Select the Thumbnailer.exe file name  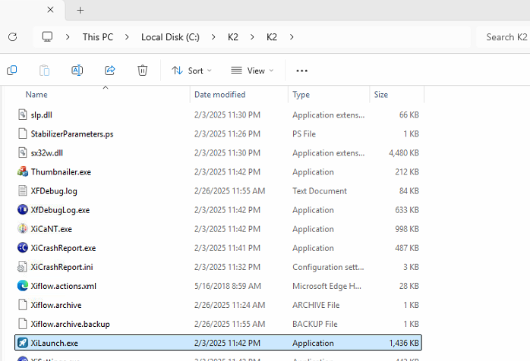click(61, 172)
